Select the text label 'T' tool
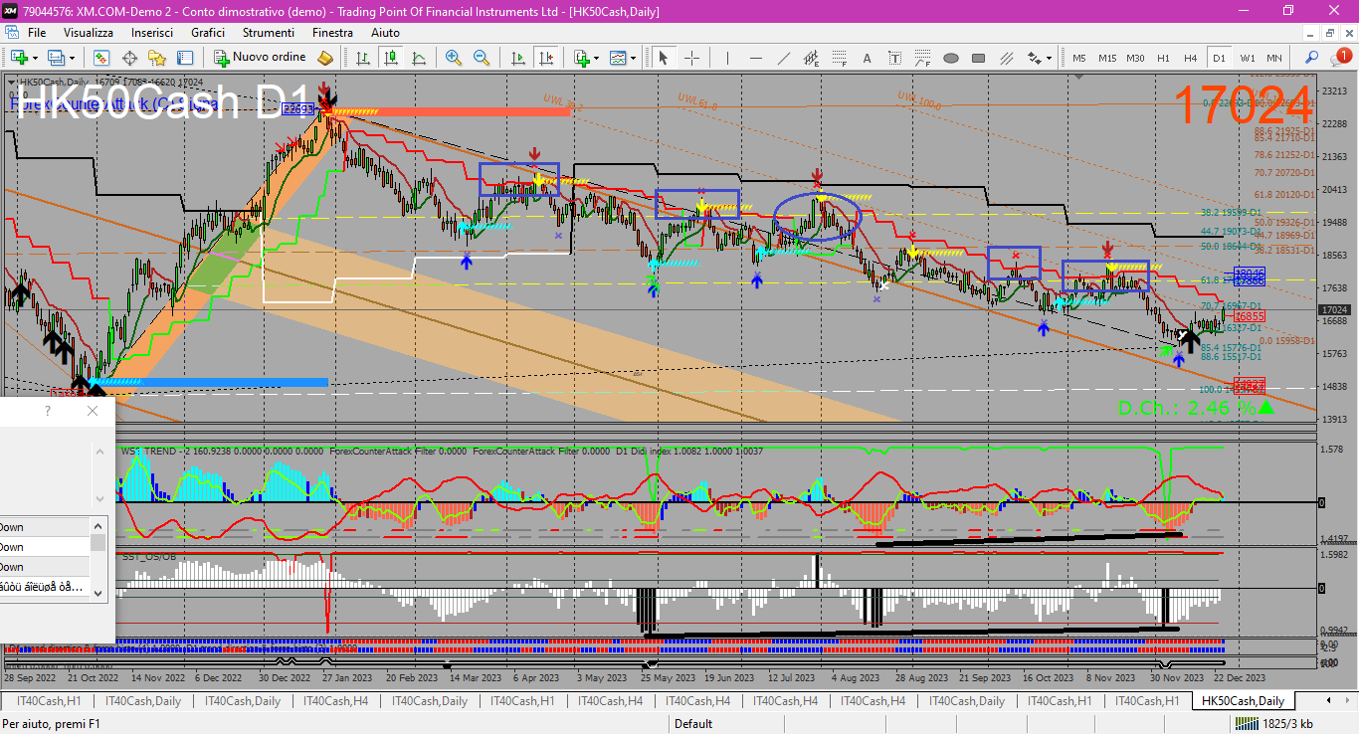1359x734 pixels. tap(895, 58)
